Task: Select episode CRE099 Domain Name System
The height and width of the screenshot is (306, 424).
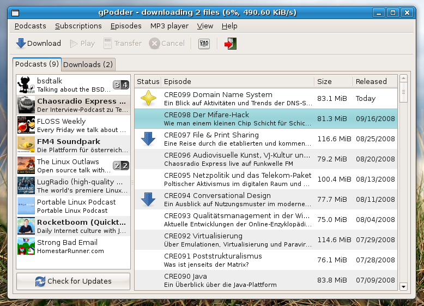Action: pyautogui.click(x=266, y=98)
